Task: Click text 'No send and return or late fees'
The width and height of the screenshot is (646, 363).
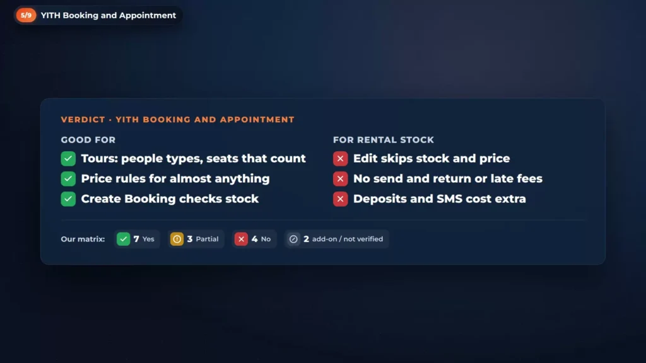Action: [x=448, y=178]
